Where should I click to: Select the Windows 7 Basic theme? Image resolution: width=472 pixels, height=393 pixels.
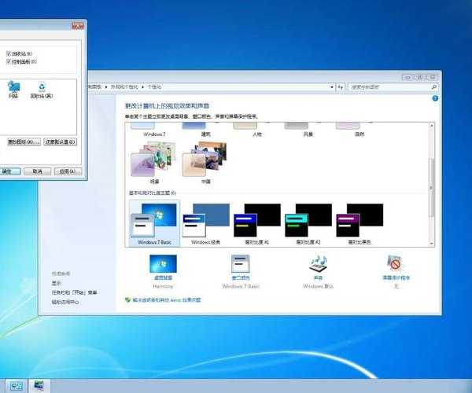coord(155,221)
